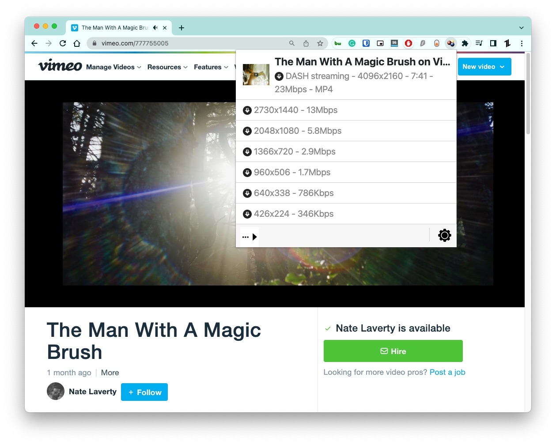Screen dimensions: 556x445
Task: Expand the more actions arrow in popup
Action: (x=250, y=237)
